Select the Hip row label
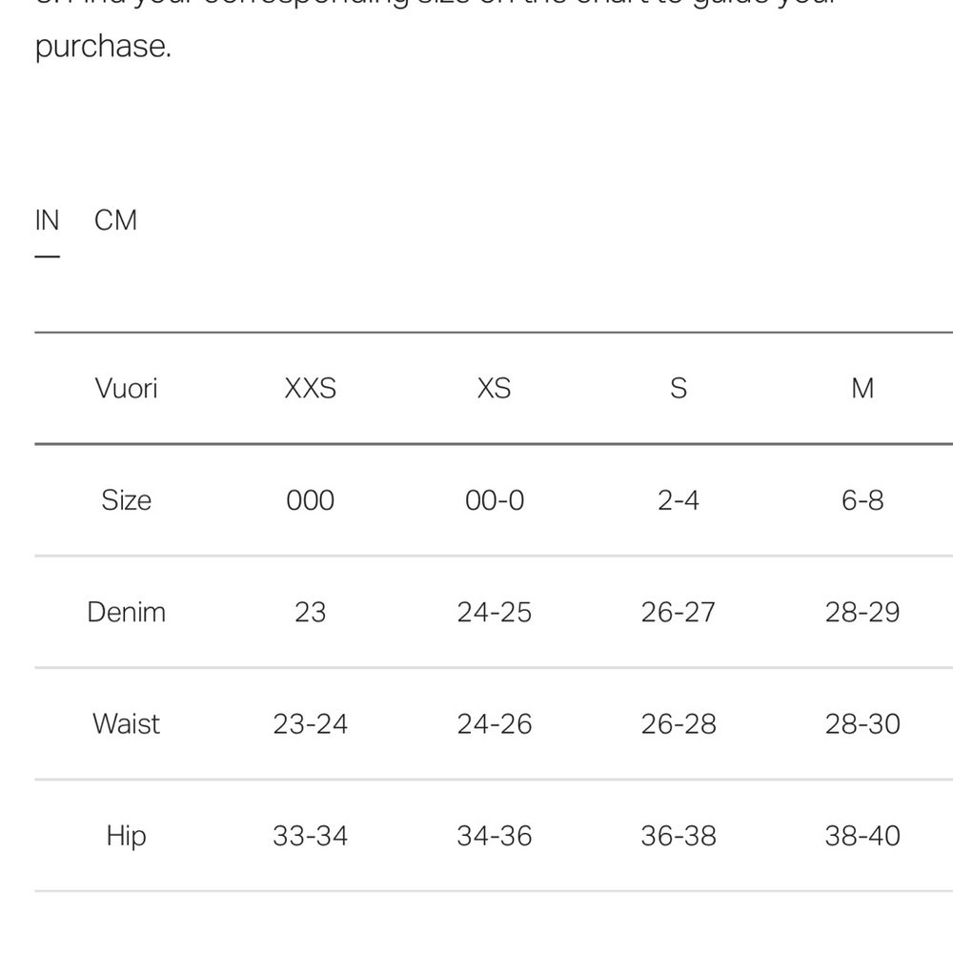953x953 pixels. (127, 836)
